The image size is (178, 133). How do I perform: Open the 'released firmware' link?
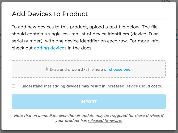tap(105, 120)
